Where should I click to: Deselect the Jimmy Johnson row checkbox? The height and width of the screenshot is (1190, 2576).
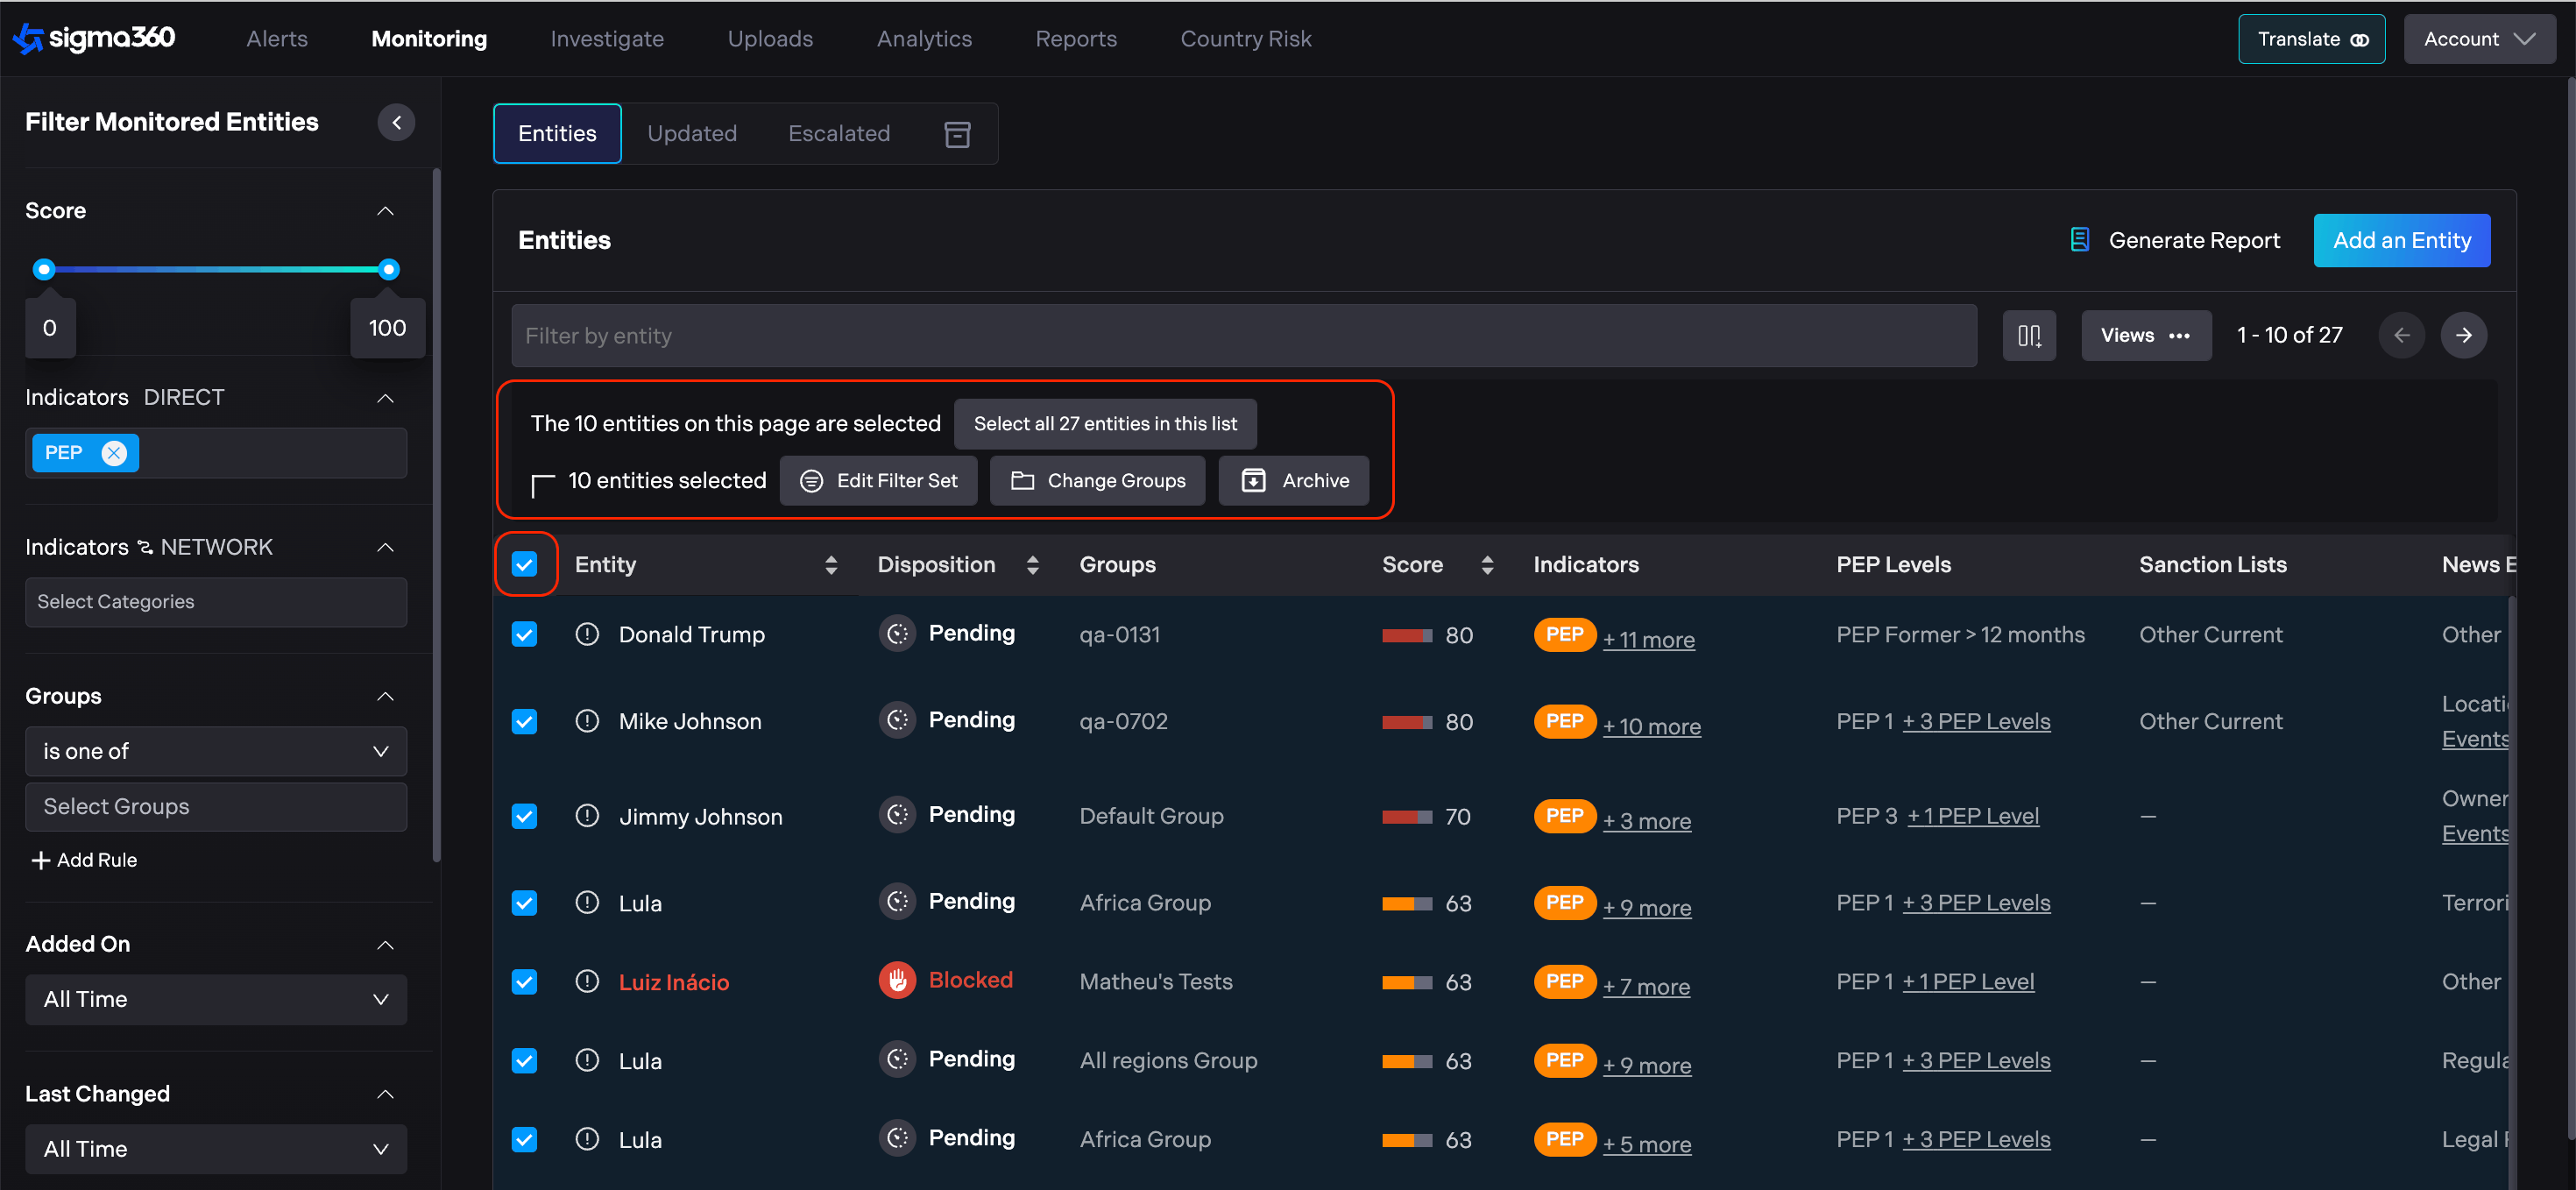tap(524, 816)
